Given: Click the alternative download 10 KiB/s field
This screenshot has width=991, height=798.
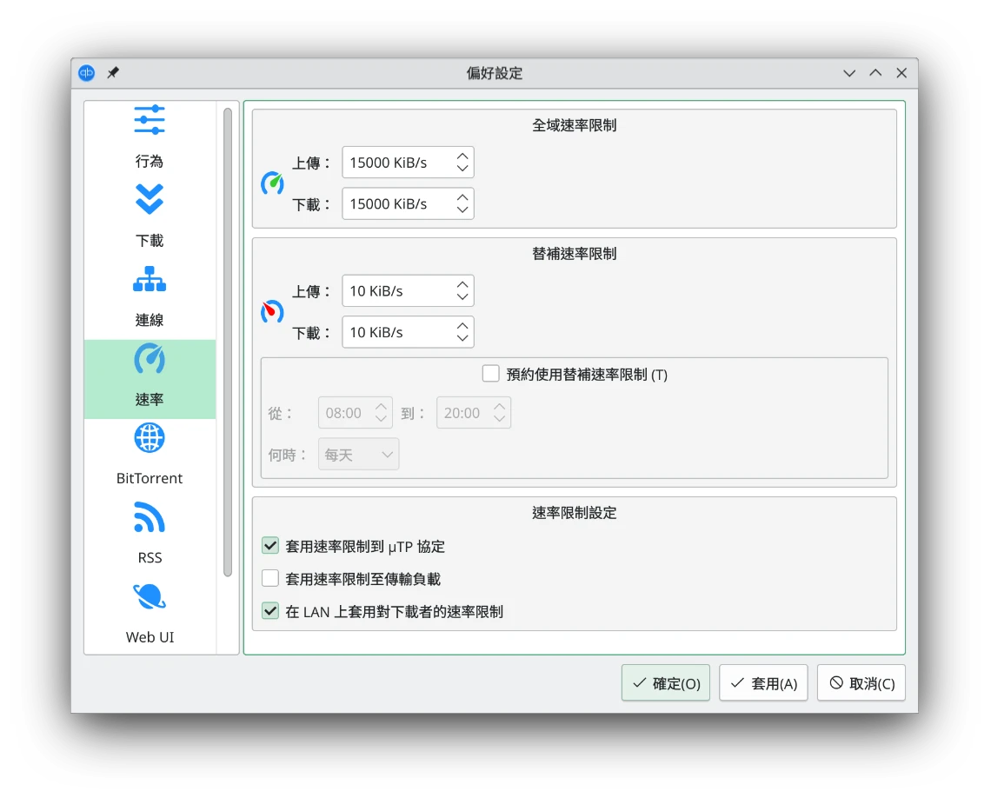Looking at the screenshot, I should click(x=396, y=332).
